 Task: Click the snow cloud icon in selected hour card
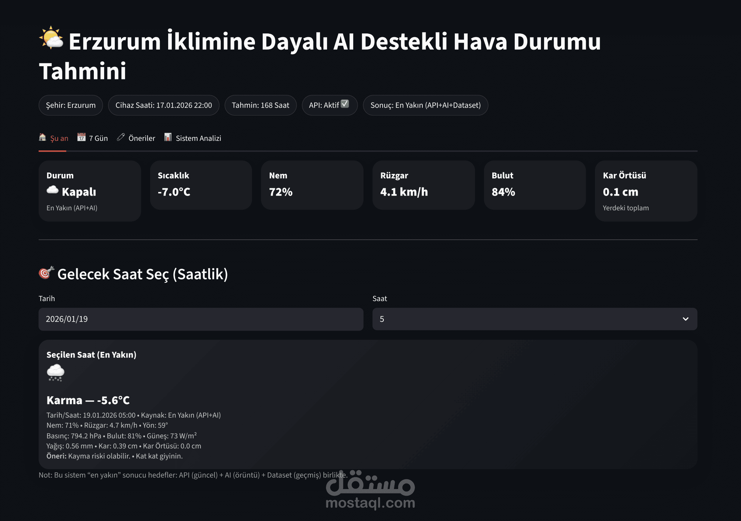tap(56, 373)
